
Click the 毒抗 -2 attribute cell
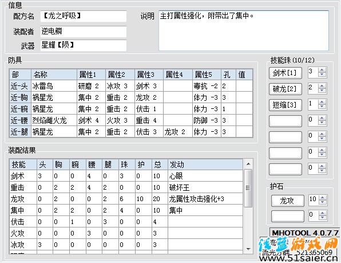(207, 86)
